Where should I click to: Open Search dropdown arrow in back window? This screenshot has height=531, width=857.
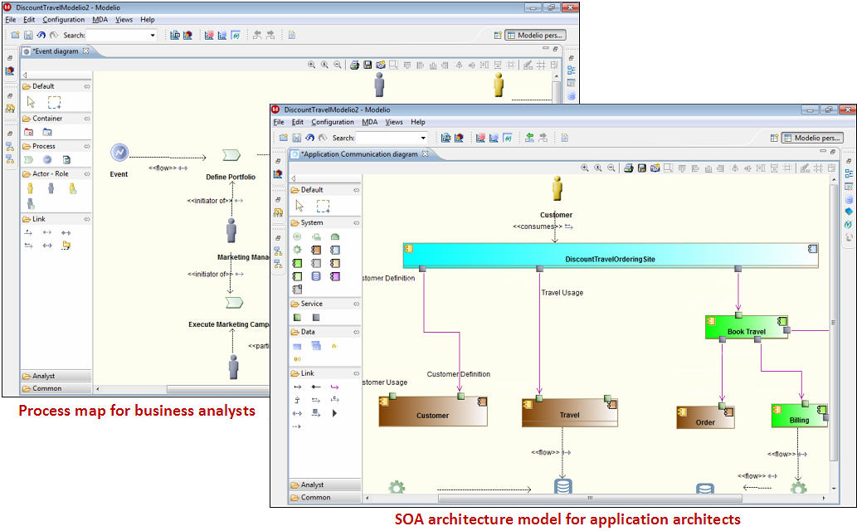(x=153, y=35)
